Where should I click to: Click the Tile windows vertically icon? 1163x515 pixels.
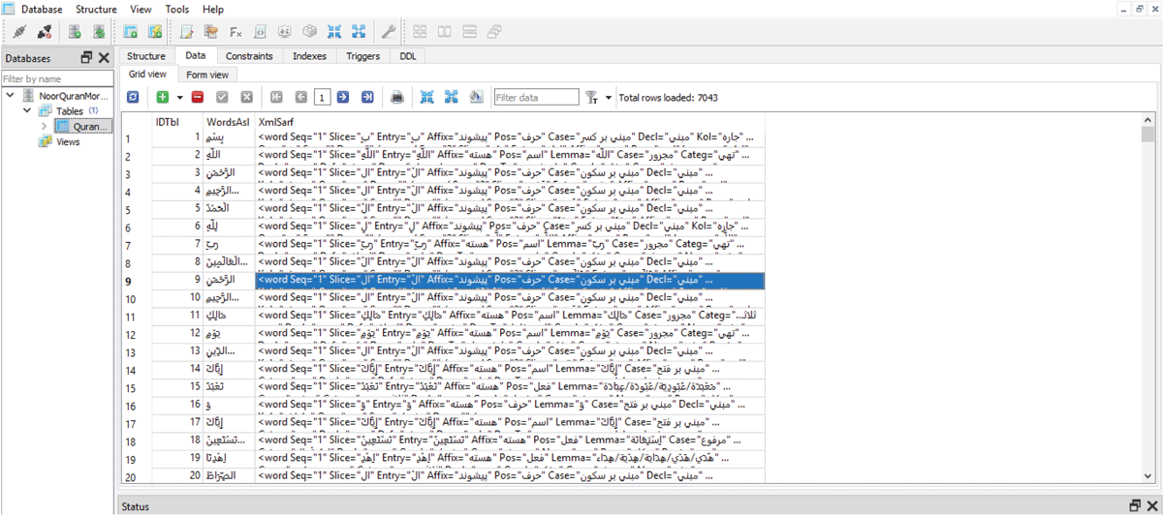(x=445, y=32)
